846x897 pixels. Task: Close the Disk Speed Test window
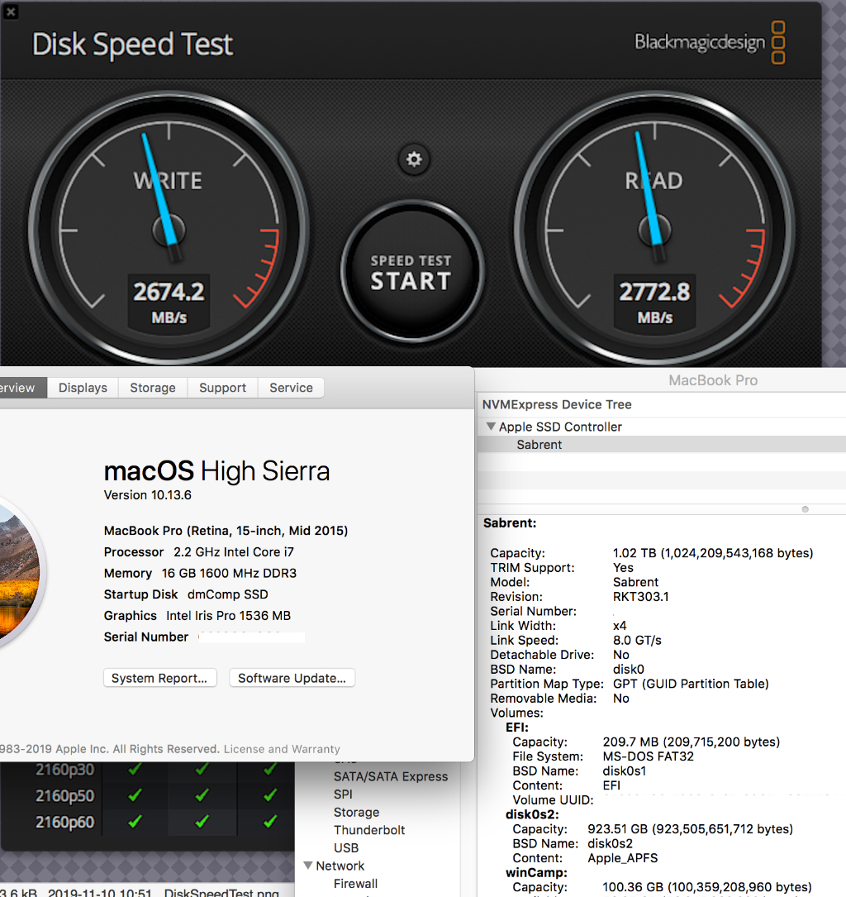(11, 12)
